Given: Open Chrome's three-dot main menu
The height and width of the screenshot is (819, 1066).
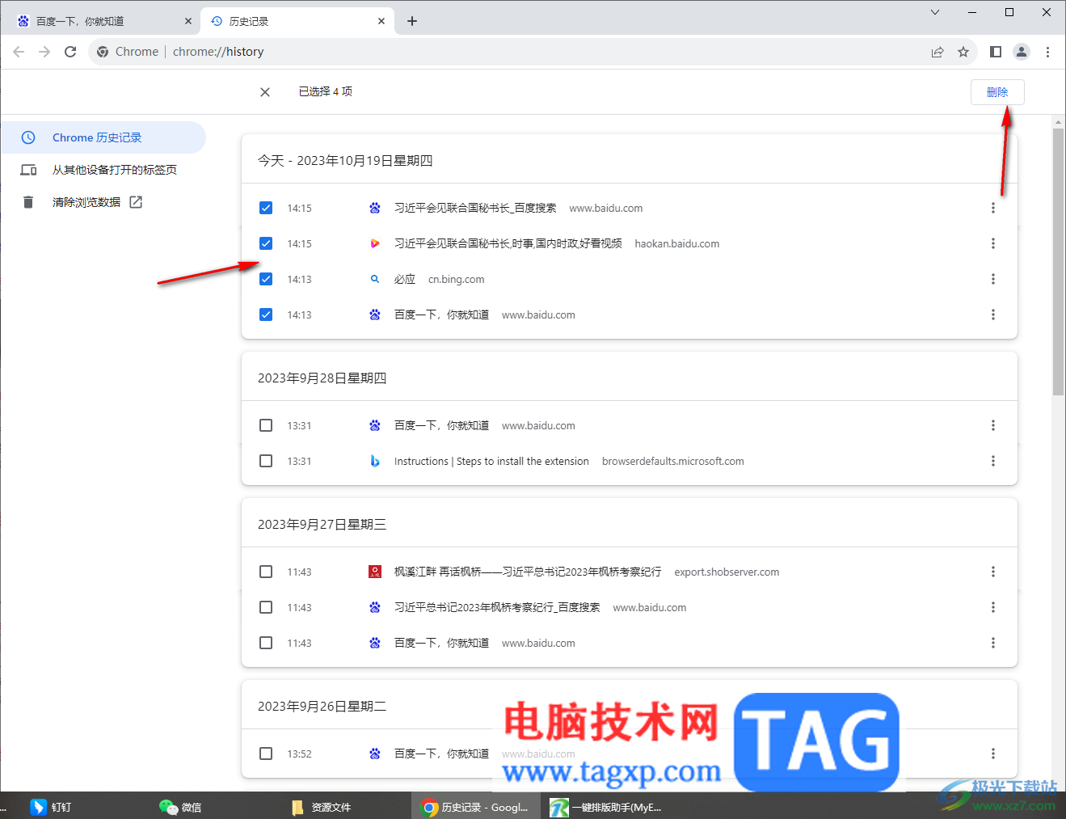Looking at the screenshot, I should (x=1047, y=51).
